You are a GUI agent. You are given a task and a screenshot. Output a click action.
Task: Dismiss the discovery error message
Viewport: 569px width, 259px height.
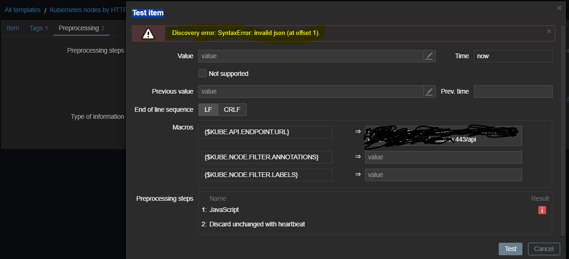pos(549,31)
